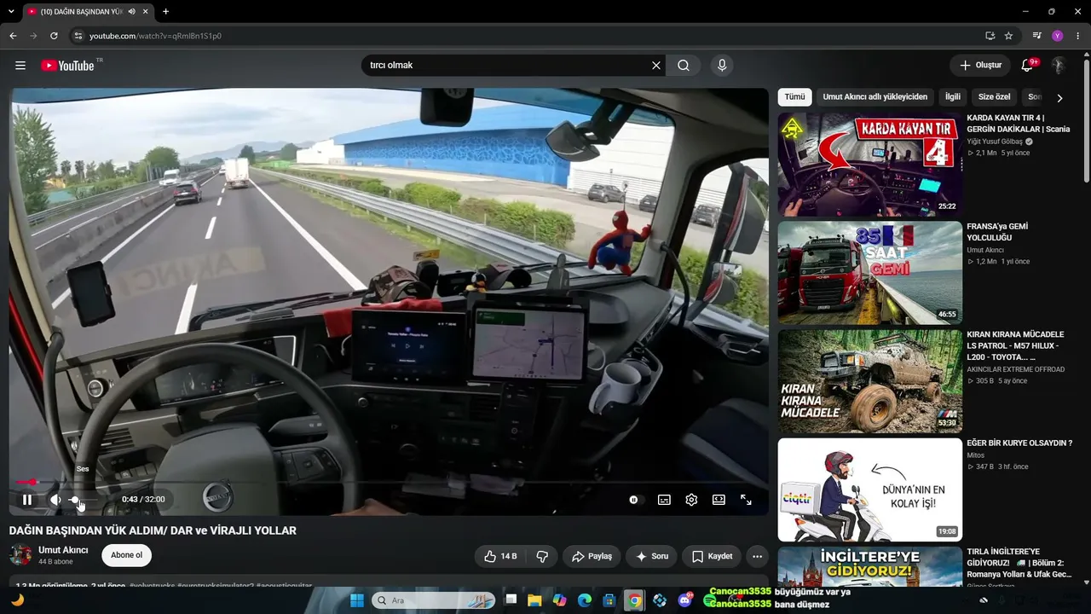The height and width of the screenshot is (614, 1091).
Task: Open player settings gear
Action: [x=691, y=500]
